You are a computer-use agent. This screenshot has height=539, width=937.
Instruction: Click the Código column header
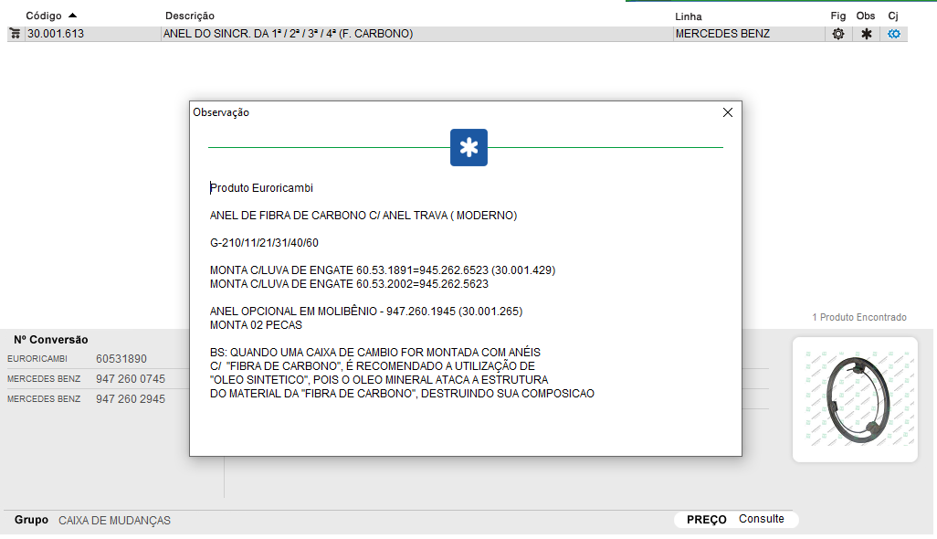(x=43, y=16)
